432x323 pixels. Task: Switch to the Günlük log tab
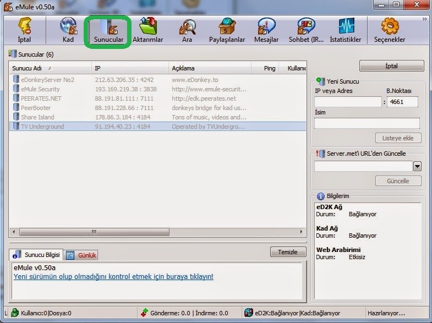81,255
